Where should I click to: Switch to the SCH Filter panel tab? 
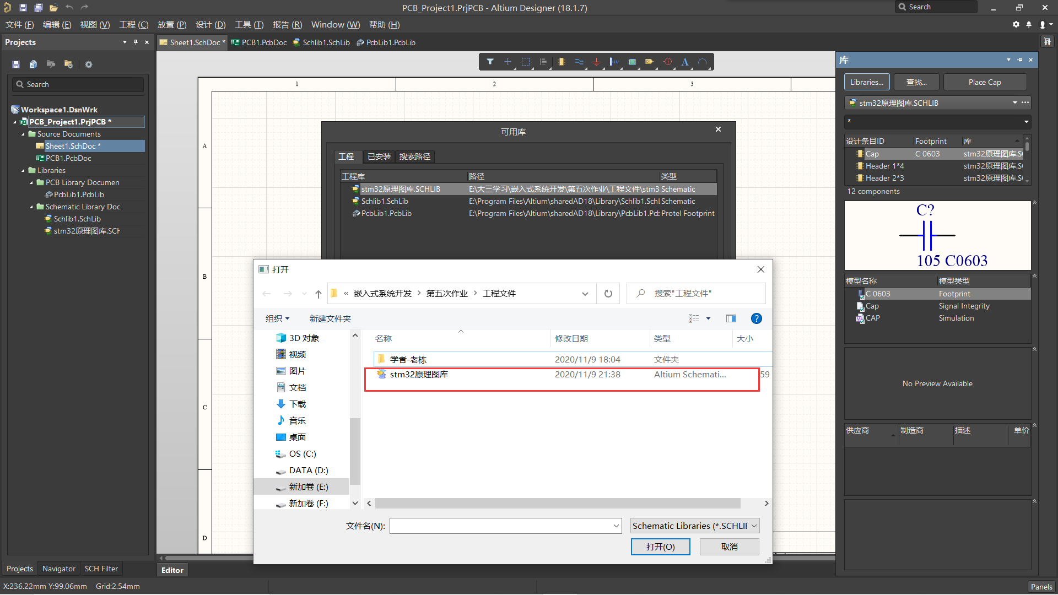pos(101,569)
